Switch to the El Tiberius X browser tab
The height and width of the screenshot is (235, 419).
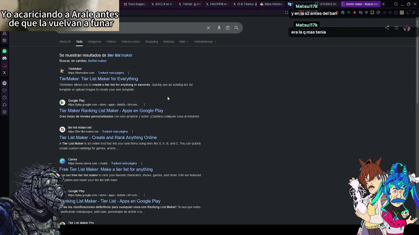[x=245, y=4]
